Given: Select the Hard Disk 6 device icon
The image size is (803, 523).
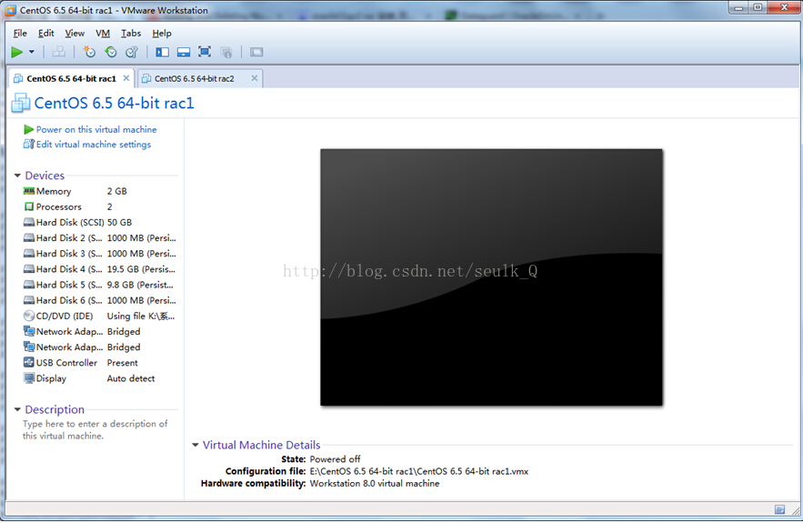Looking at the screenshot, I should tap(29, 301).
